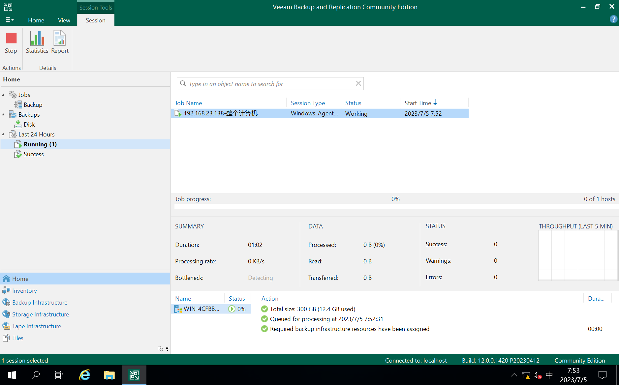Collapse the Backups tree node
Image resolution: width=619 pixels, height=385 pixels.
3,114
